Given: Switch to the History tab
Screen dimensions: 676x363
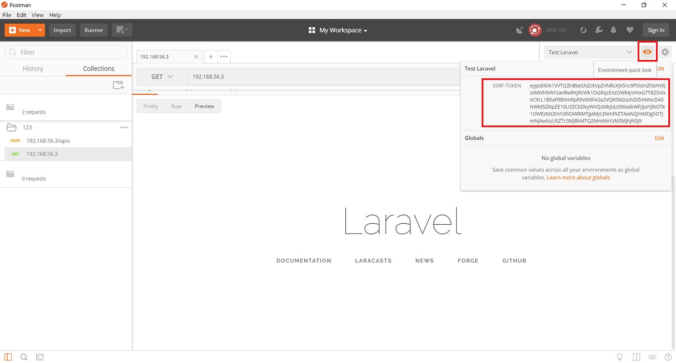Looking at the screenshot, I should pyautogui.click(x=33, y=69).
